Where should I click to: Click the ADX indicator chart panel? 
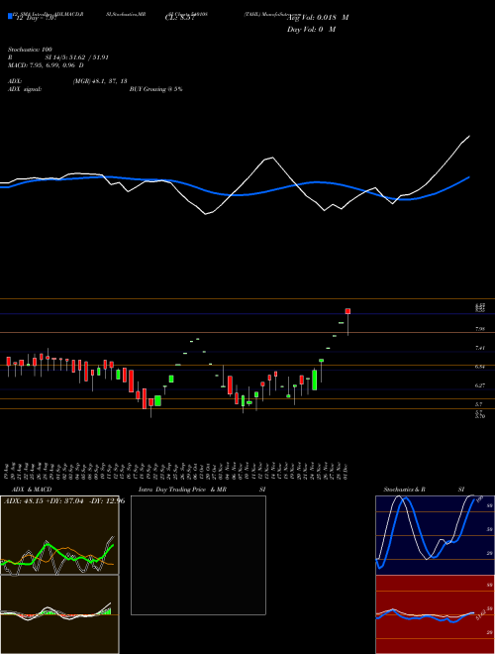[x=59, y=535]
